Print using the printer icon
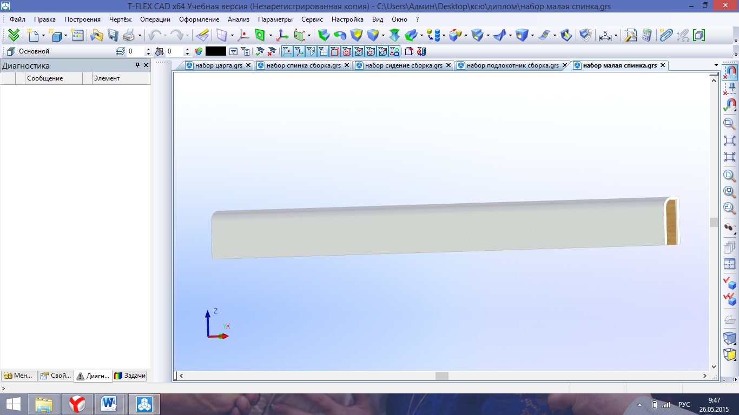 tap(129, 35)
